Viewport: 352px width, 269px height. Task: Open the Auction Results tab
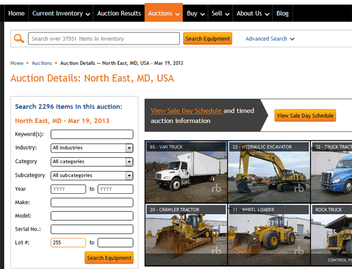(x=119, y=13)
